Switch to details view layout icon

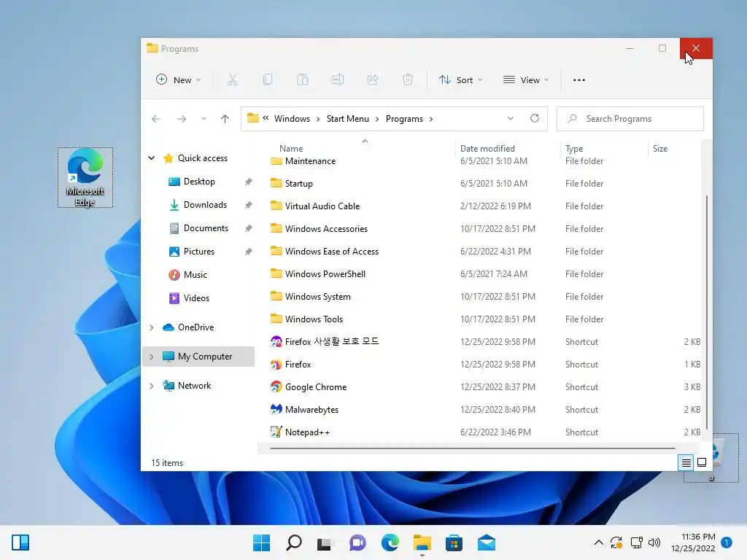pyautogui.click(x=686, y=462)
